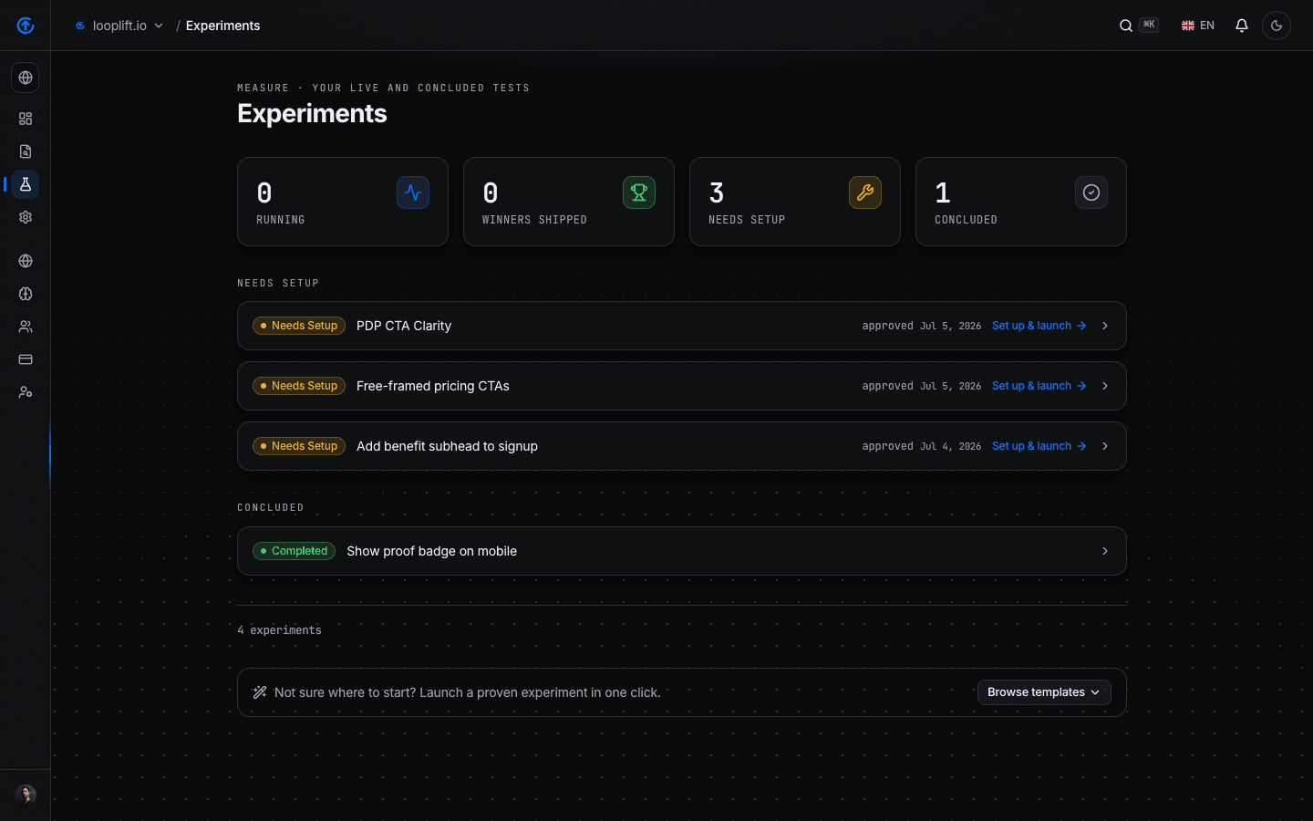This screenshot has height=821, width=1313.
Task: Expand Show proof badge on mobile chevron
Action: click(x=1105, y=551)
